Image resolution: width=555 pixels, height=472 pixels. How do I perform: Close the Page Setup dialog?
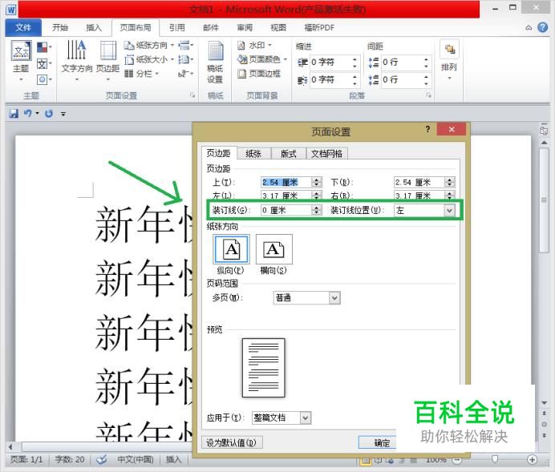(452, 129)
